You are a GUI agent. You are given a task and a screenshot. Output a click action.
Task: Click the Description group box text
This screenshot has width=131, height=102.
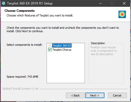tap(104, 51)
